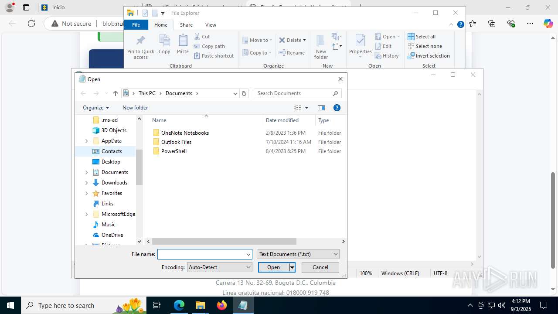Click Cut in the Clipboard group

click(202, 37)
